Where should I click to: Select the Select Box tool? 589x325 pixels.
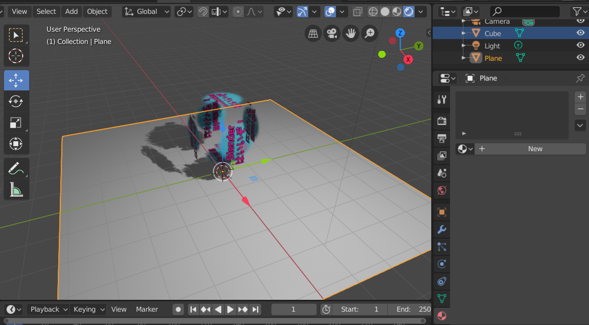[x=16, y=35]
